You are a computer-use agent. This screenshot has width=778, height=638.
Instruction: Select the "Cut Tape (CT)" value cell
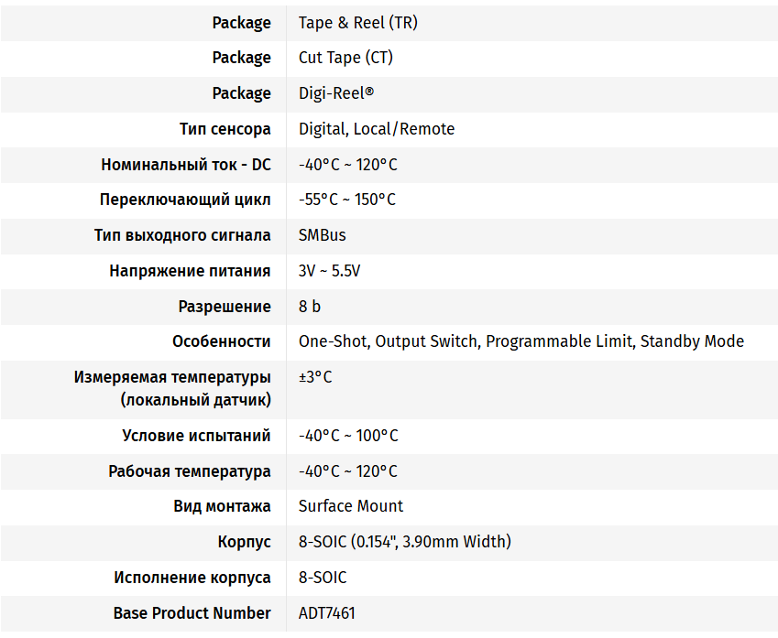(345, 58)
